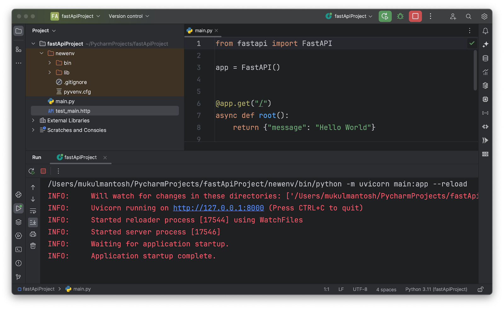The height and width of the screenshot is (309, 504).
Task: Open the Database tool window
Action: [x=485, y=58]
